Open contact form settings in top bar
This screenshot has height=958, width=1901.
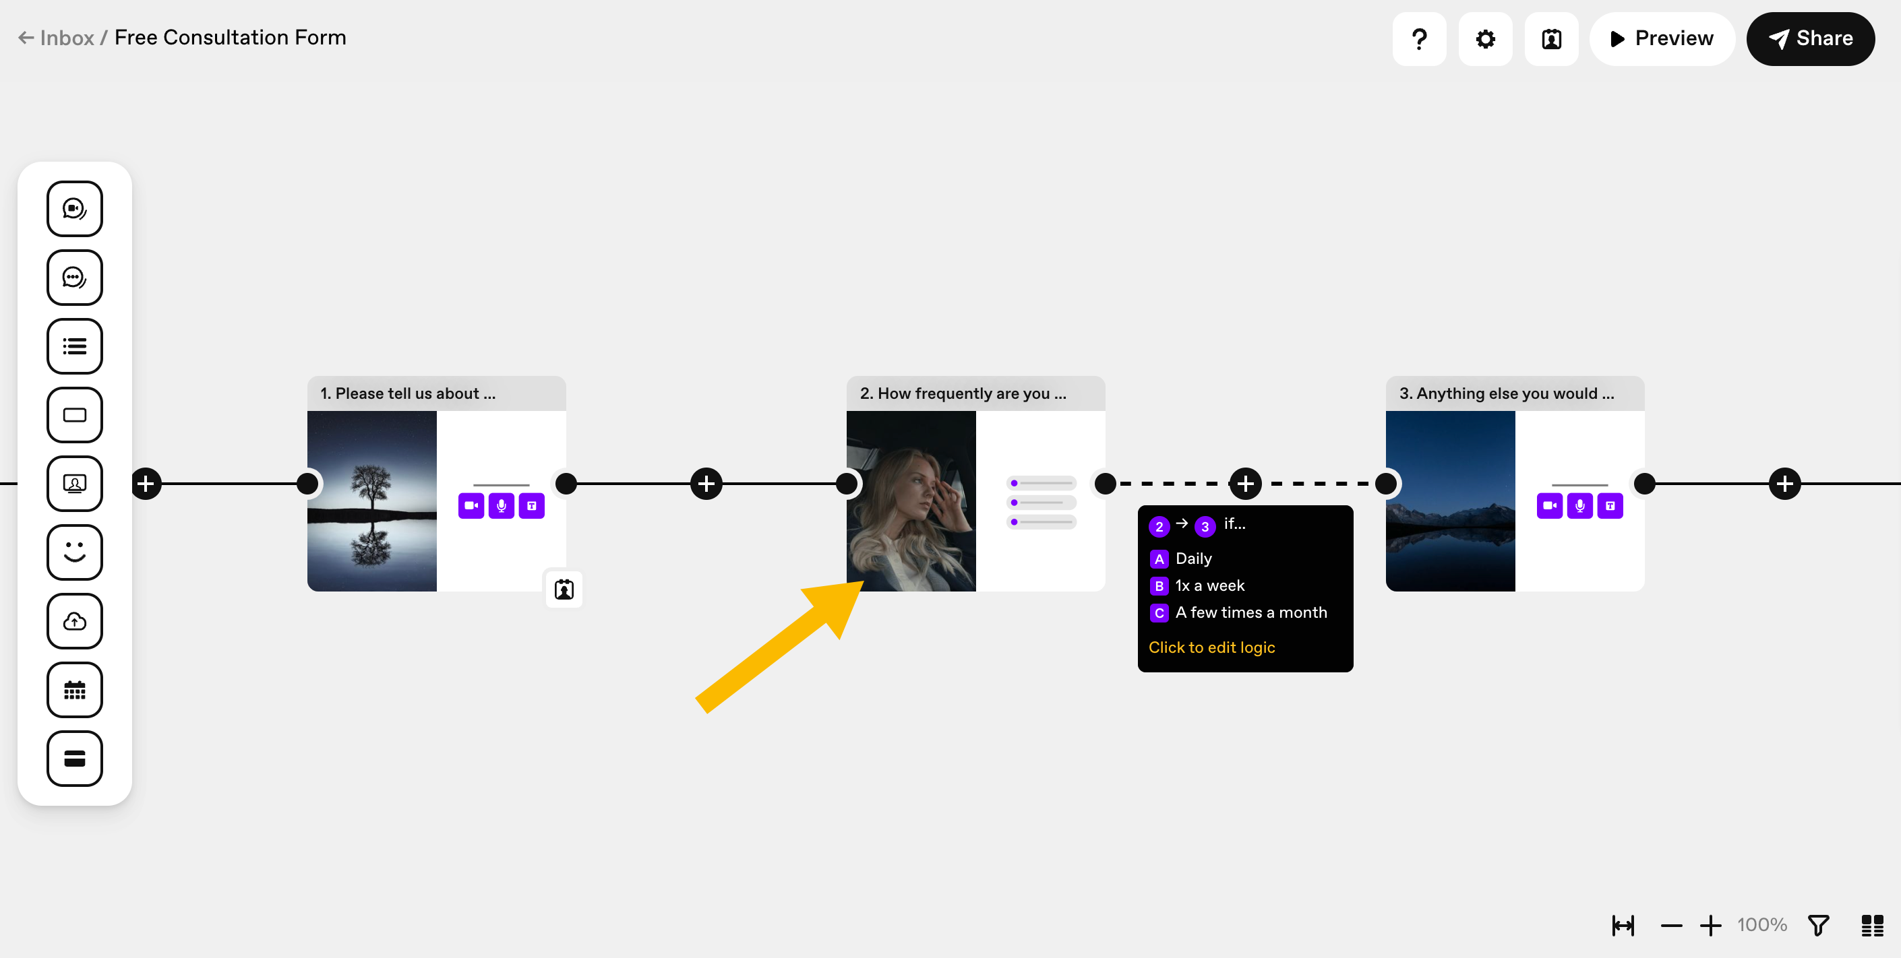coord(1551,38)
